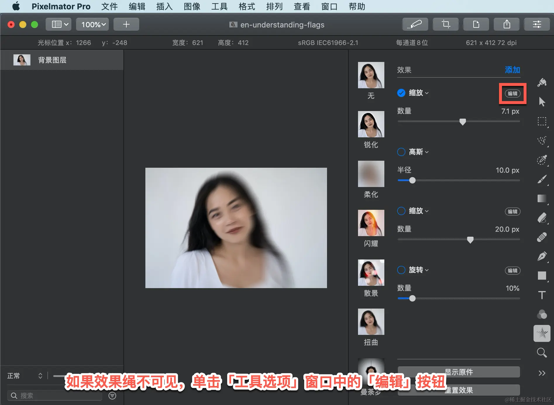
Task: Click the 重置效果 button
Action: [x=459, y=390]
